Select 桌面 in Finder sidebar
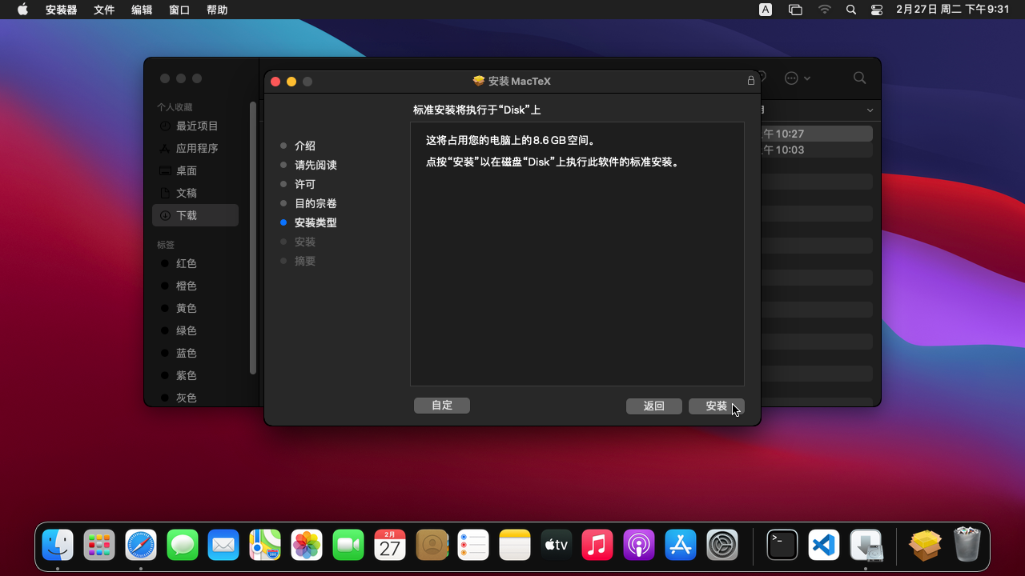 [195, 170]
